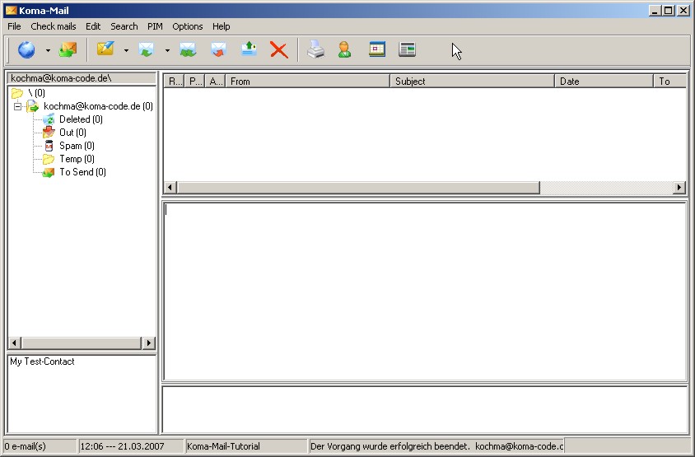Click the layout/newspaper view toolbar icon
Viewport: 695px width, 457px height.
click(x=407, y=49)
